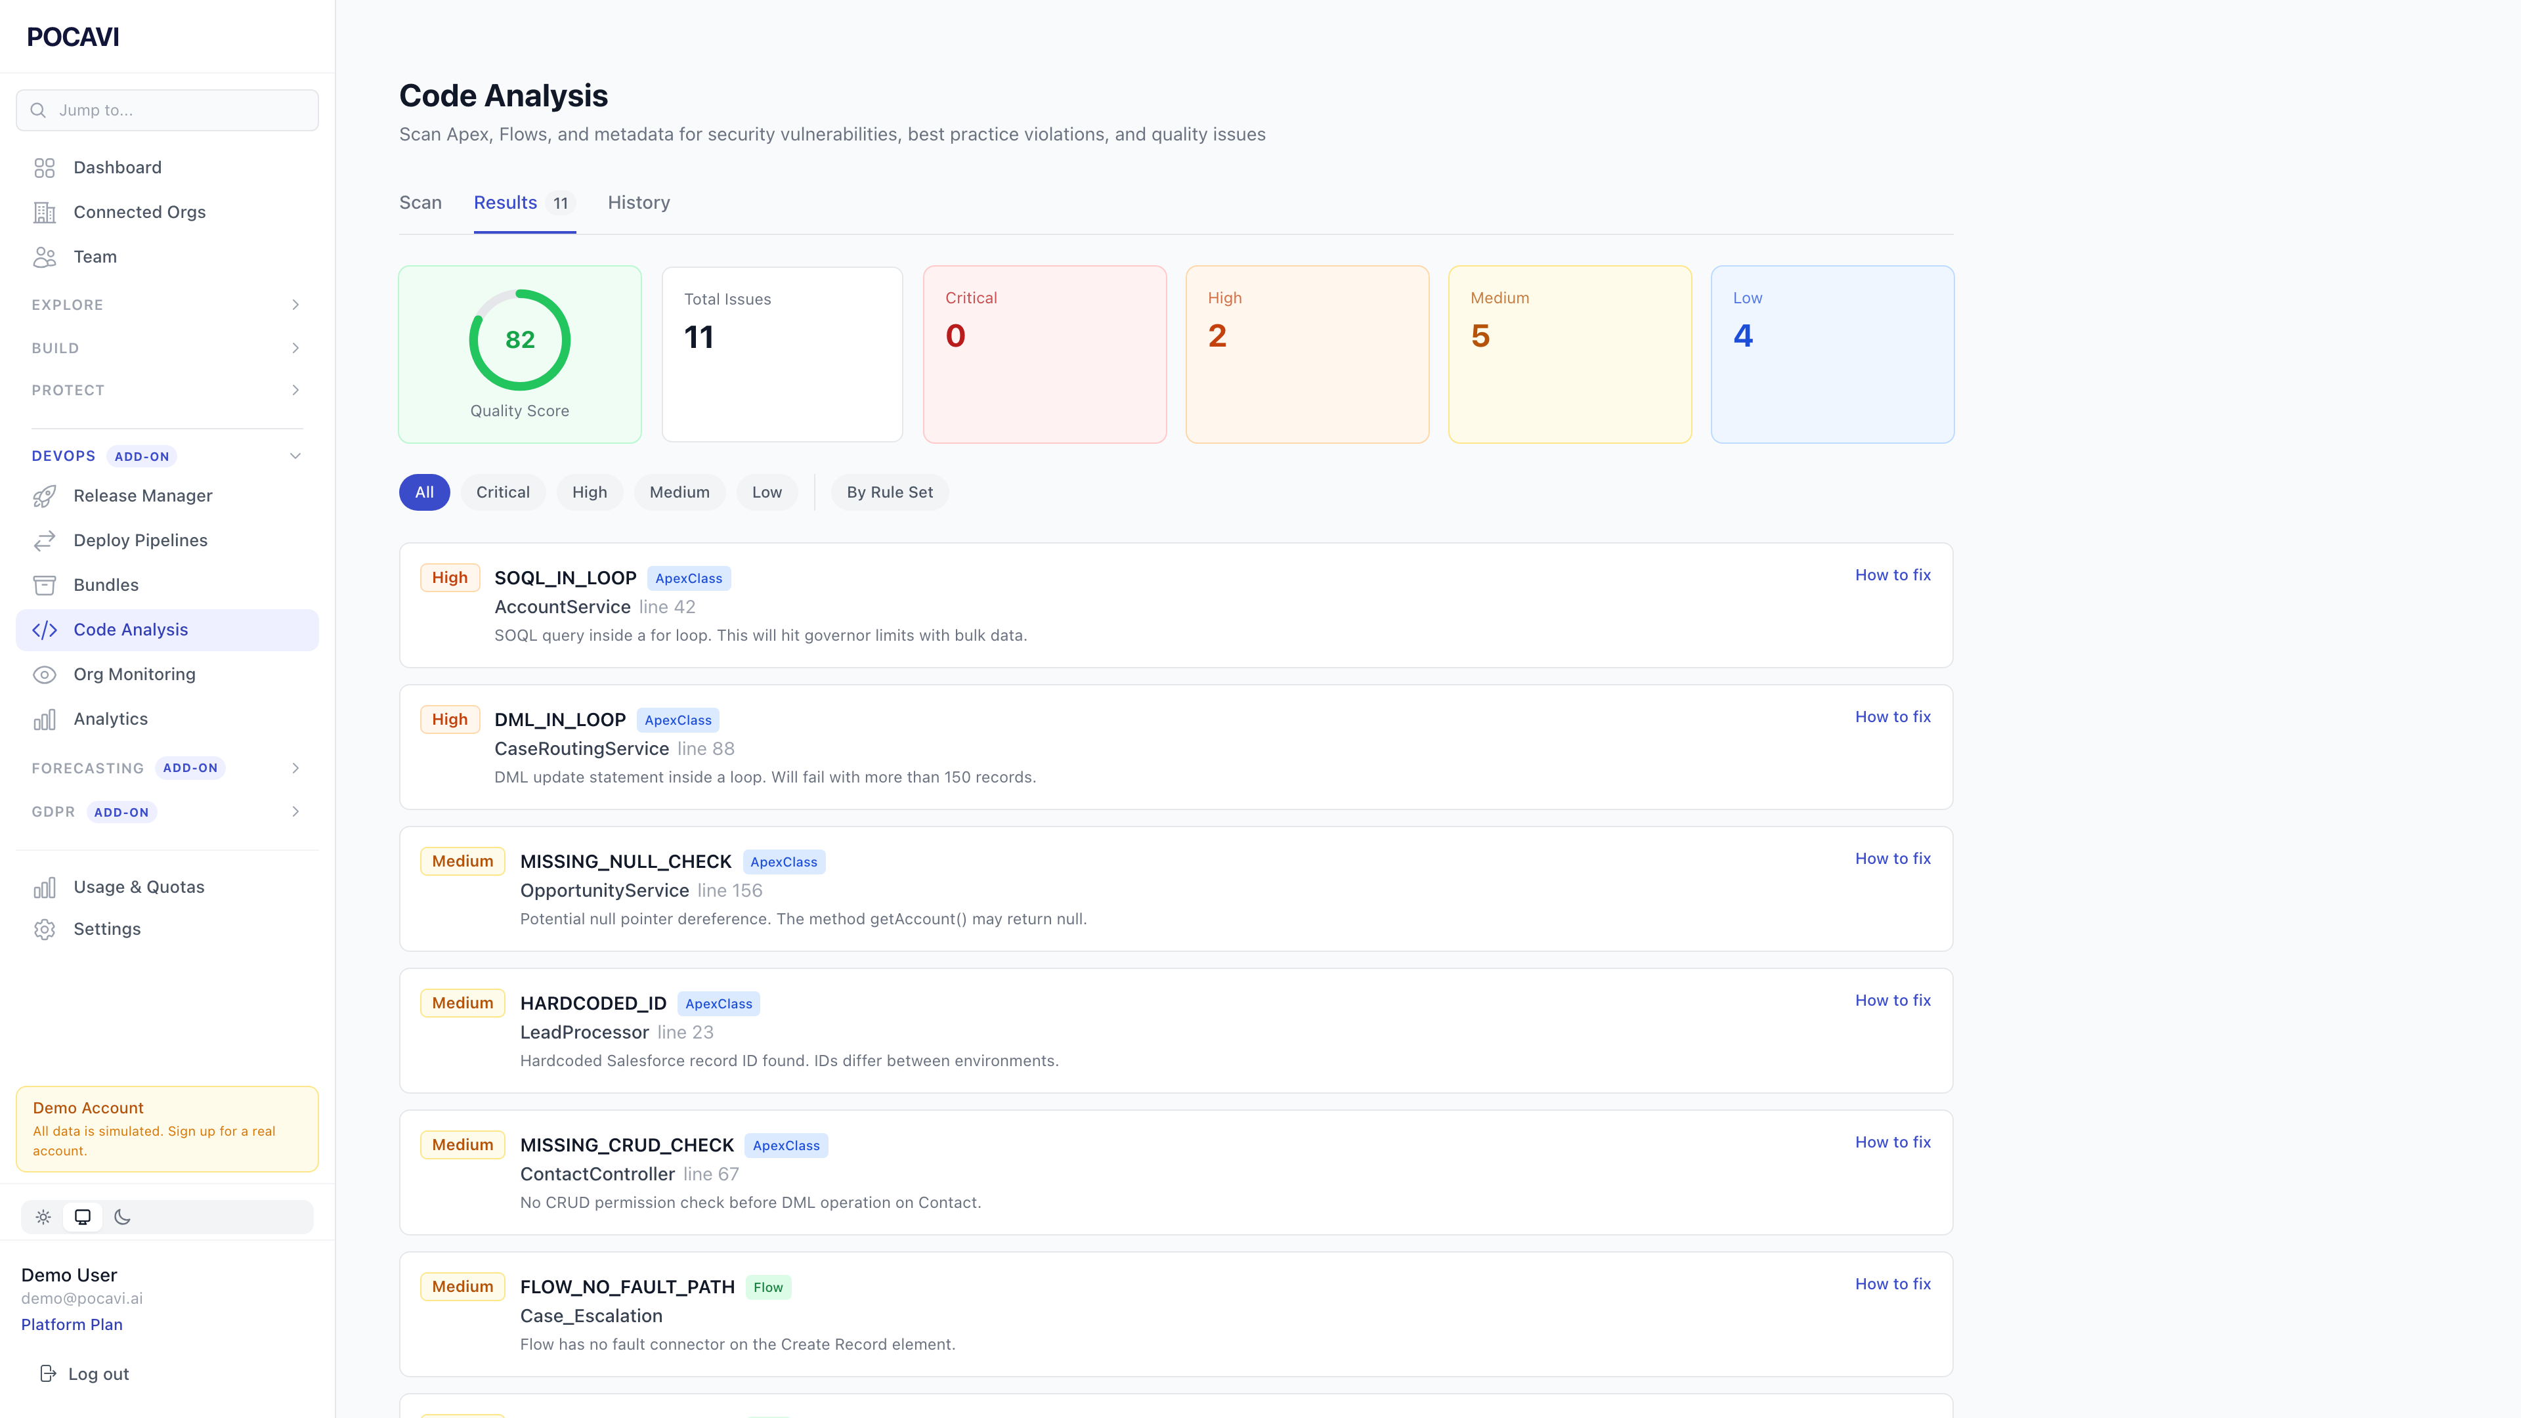Click the ApexClass tag on SOQL_IN_LOOP
The height and width of the screenshot is (1418, 2521).
tap(689, 578)
